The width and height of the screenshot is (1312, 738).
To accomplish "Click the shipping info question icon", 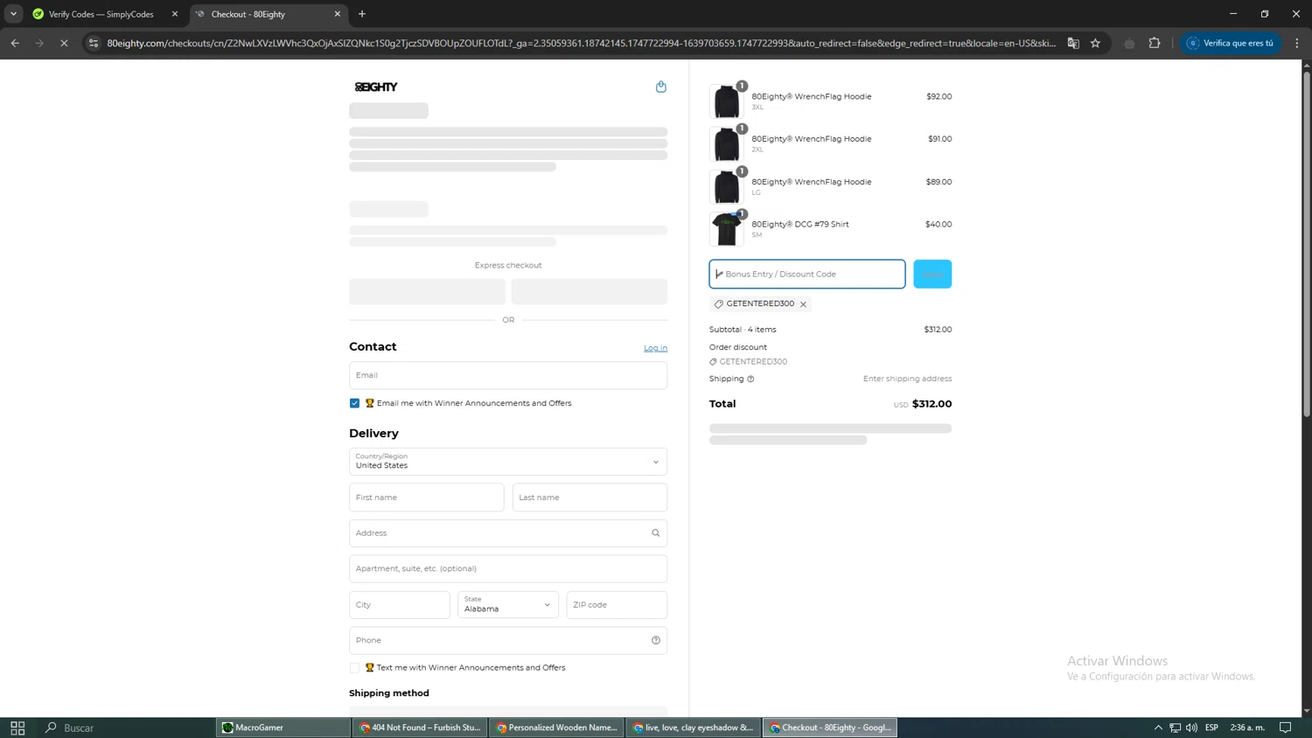I will pos(750,379).
